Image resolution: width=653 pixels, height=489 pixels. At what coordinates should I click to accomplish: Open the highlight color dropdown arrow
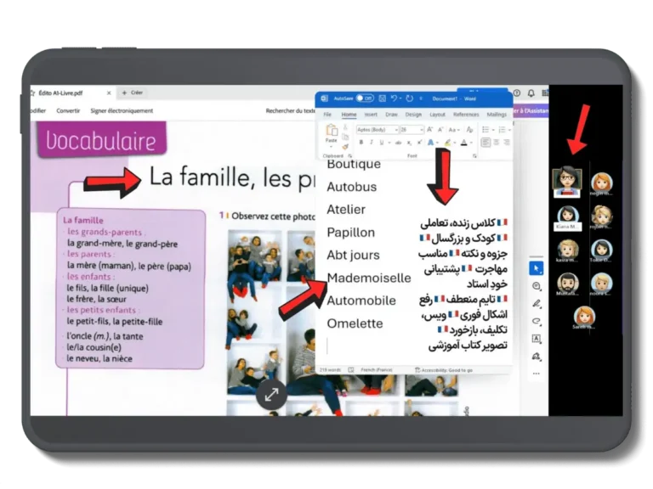pyautogui.click(x=454, y=143)
